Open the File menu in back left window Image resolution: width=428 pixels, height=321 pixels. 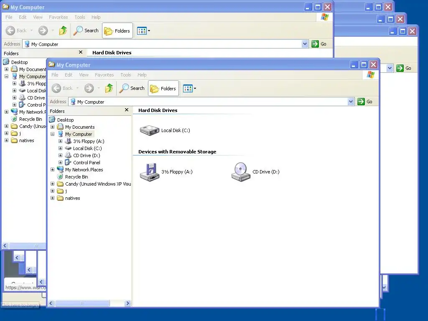click(x=9, y=17)
